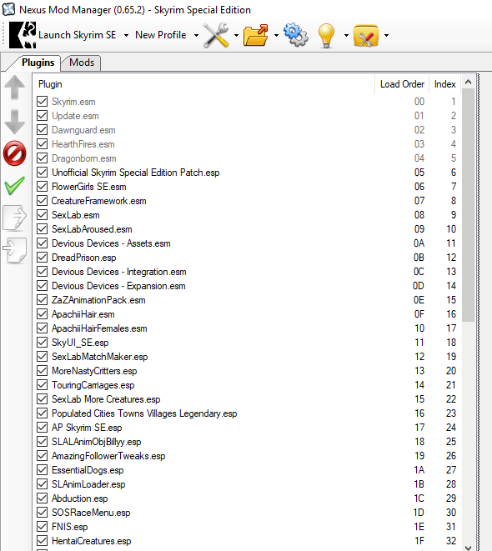Image resolution: width=492 pixels, height=551 pixels.
Task: Disable all plugins with red prohibited icon
Action: (x=15, y=153)
